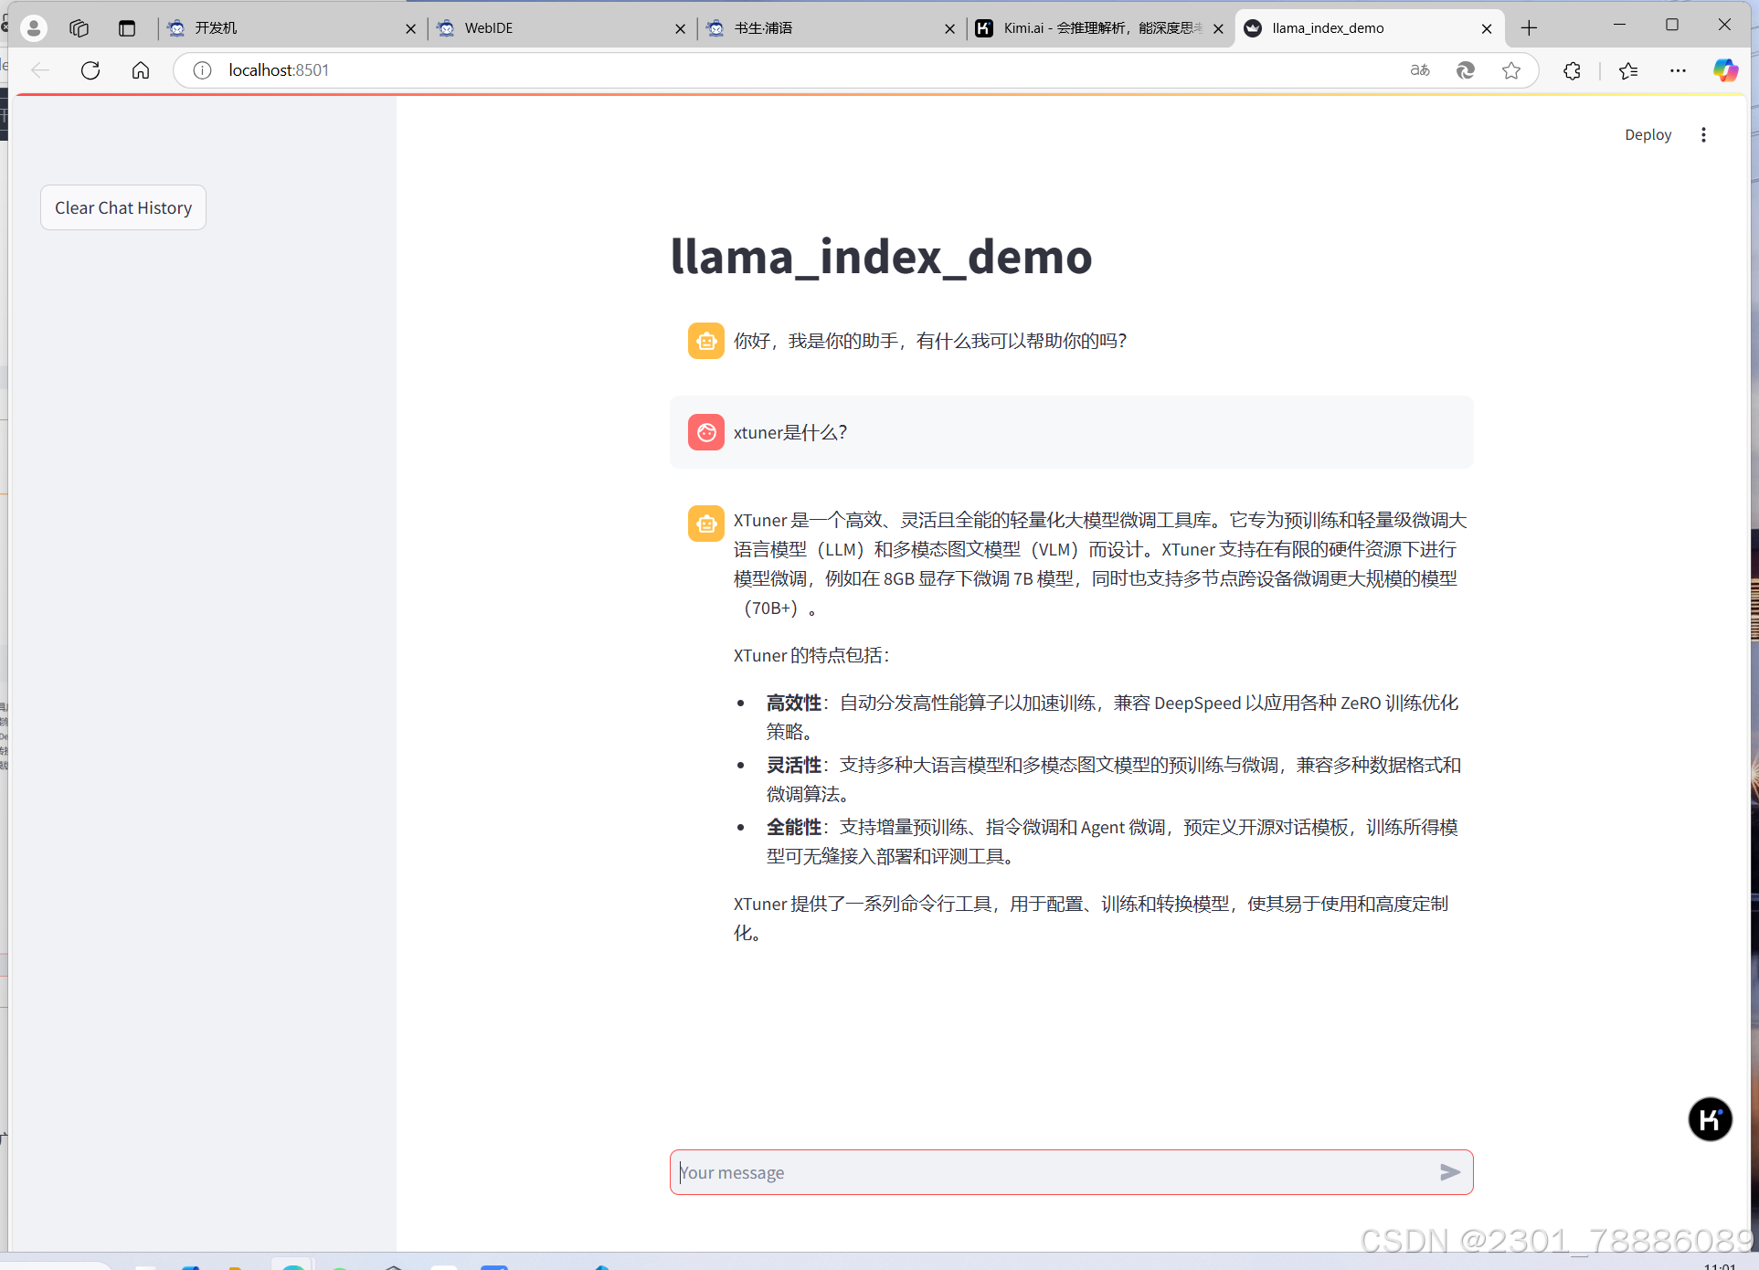Refresh the llama_index_demo page
The height and width of the screenshot is (1270, 1759).
pyautogui.click(x=90, y=70)
